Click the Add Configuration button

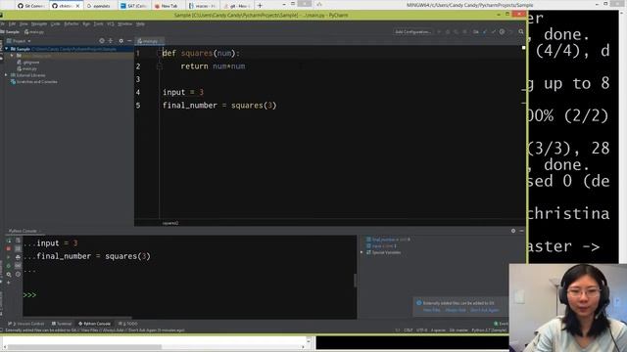[413, 32]
